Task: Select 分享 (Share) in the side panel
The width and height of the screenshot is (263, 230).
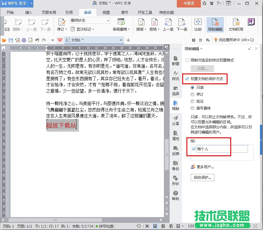Action: point(176,121)
